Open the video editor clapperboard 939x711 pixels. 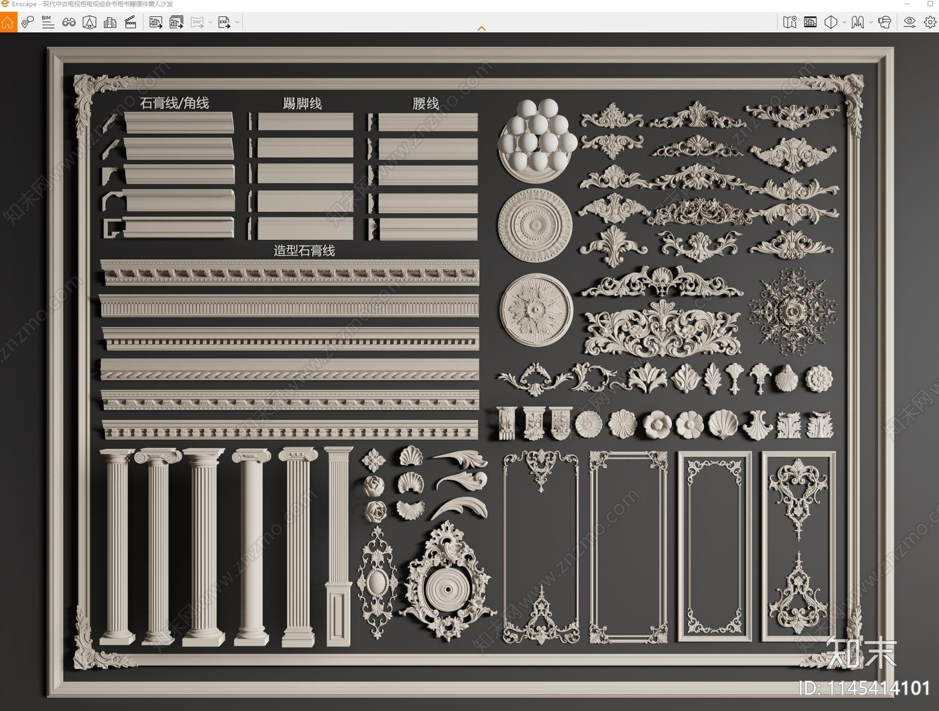pos(130,23)
